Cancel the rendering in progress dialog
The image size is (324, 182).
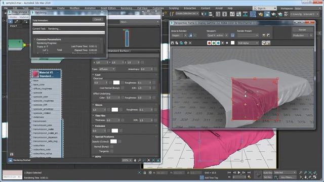tap(98, 19)
